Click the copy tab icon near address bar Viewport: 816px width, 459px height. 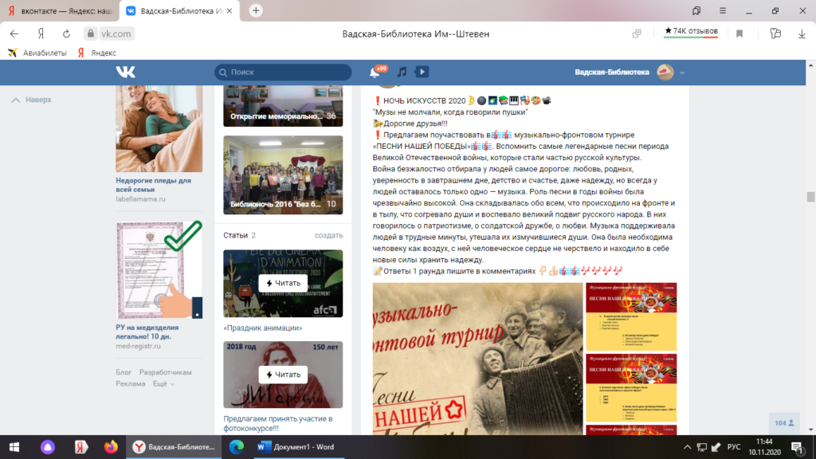tap(637, 33)
